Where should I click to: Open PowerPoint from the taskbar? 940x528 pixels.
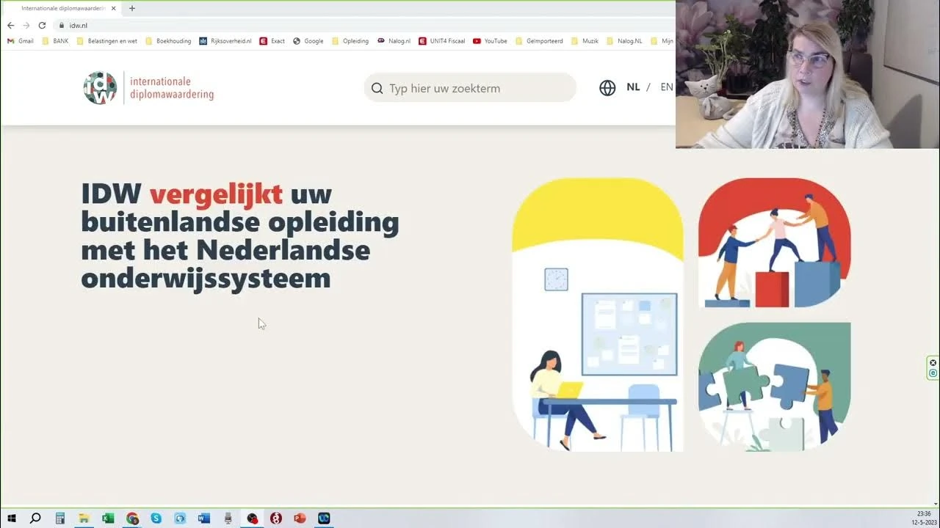(x=300, y=518)
